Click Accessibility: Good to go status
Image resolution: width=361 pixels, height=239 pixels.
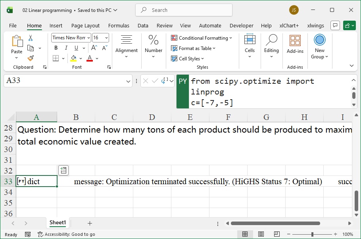click(x=66, y=234)
